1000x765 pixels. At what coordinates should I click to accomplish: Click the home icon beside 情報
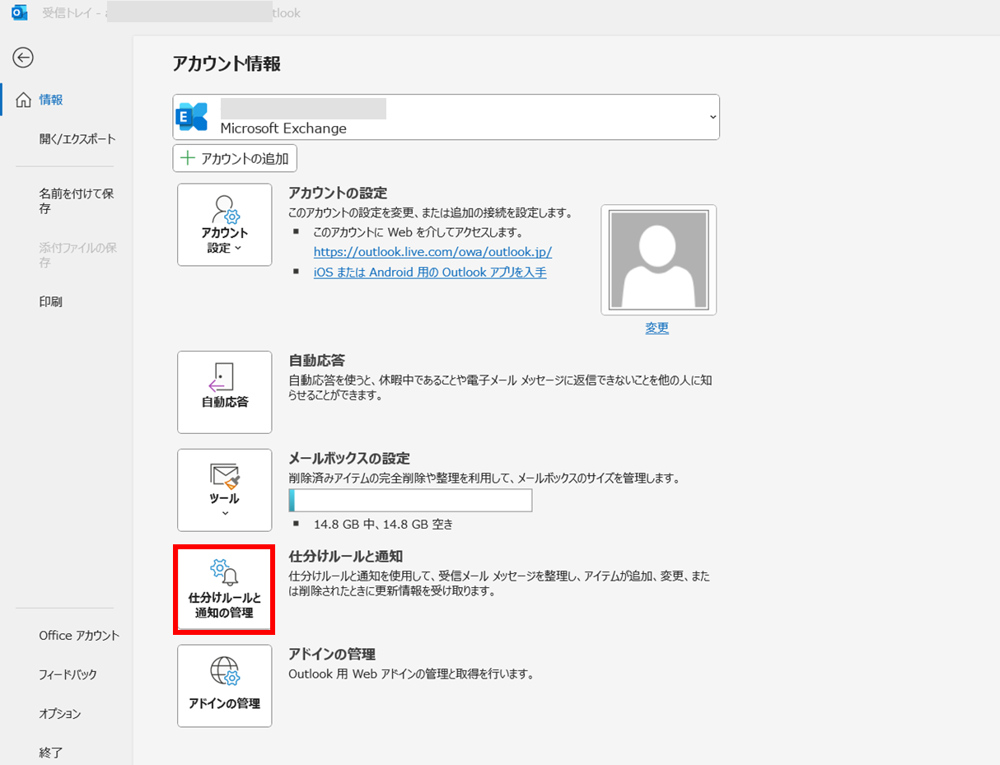point(24,100)
